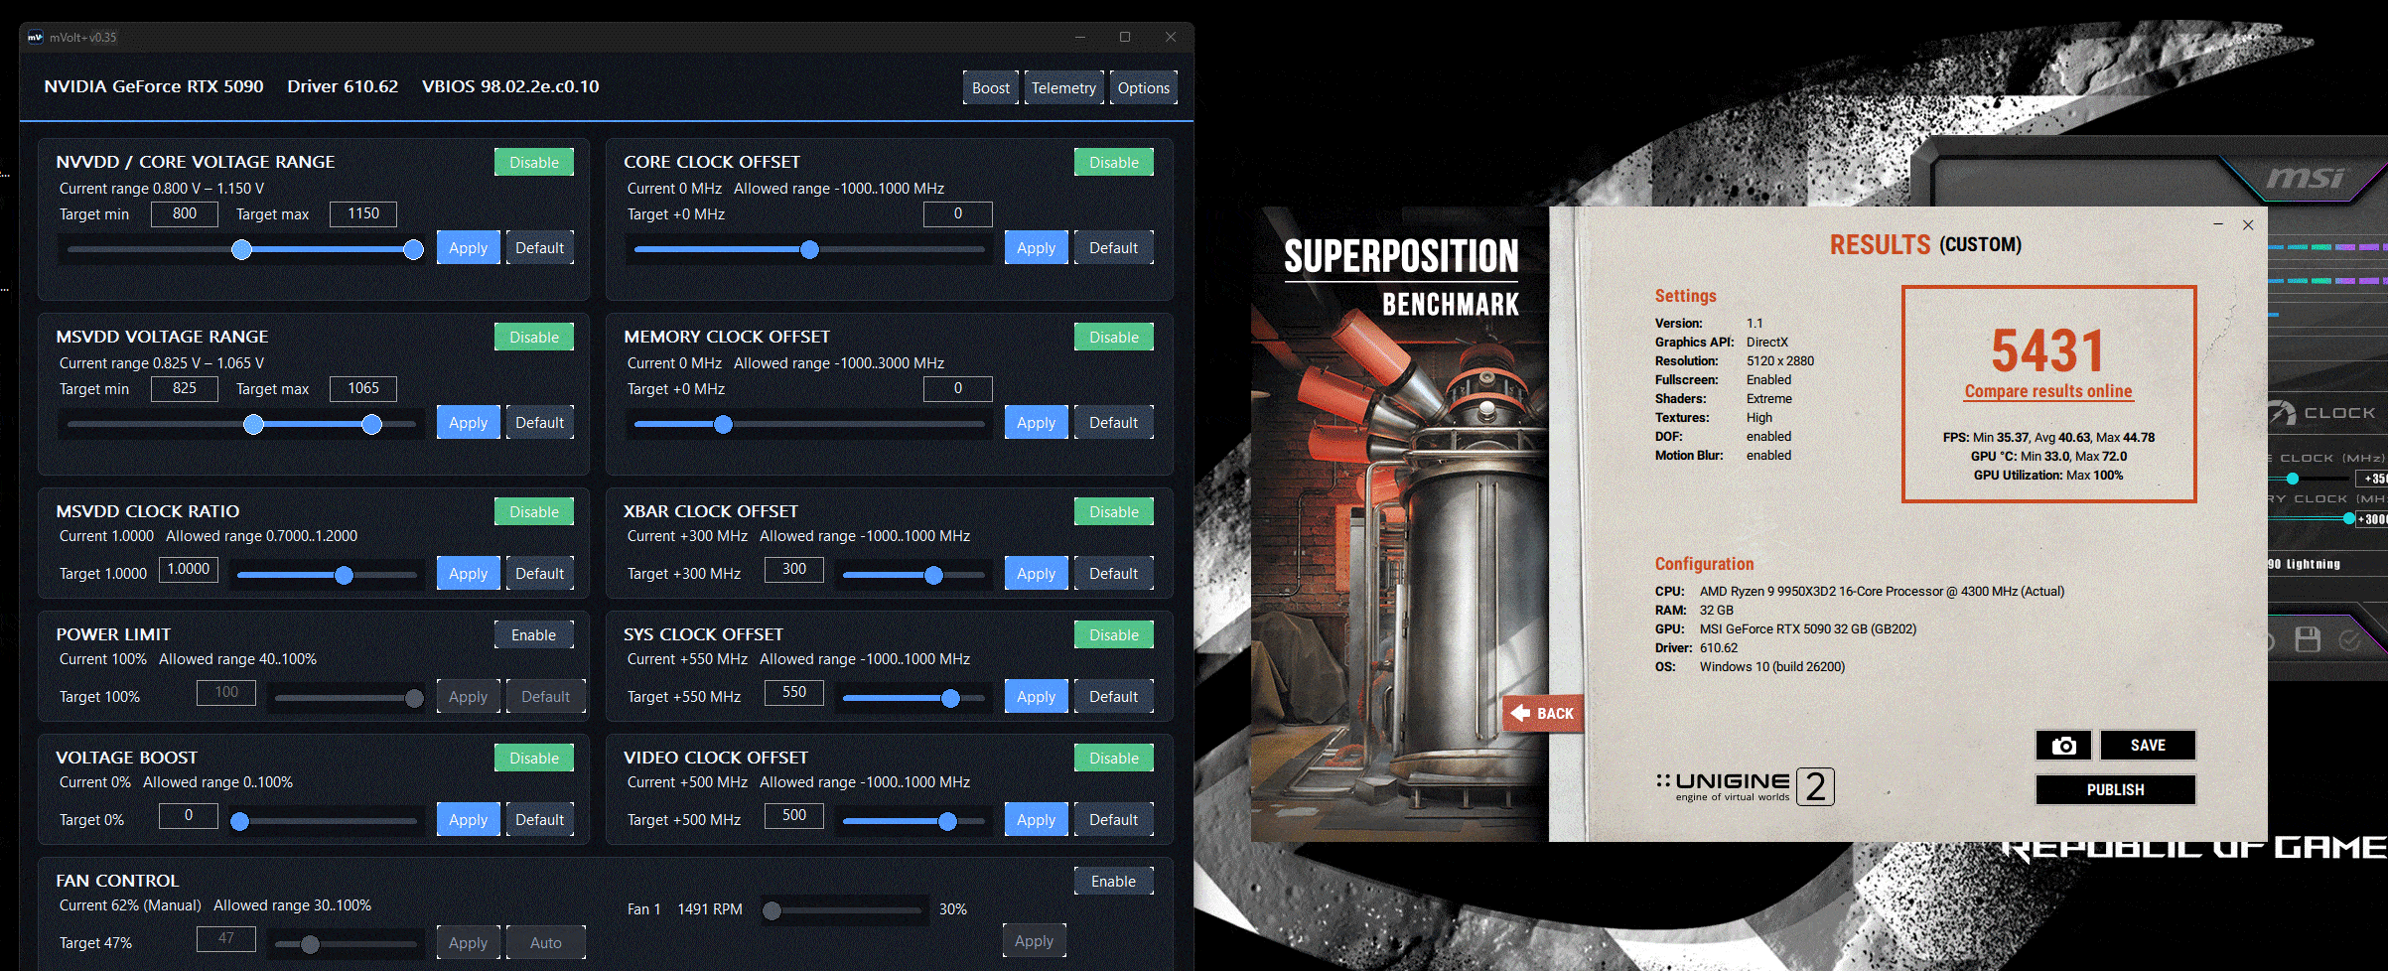The width and height of the screenshot is (2388, 971).
Task: Click MSVDD Target min field showing 825
Action: (x=185, y=389)
